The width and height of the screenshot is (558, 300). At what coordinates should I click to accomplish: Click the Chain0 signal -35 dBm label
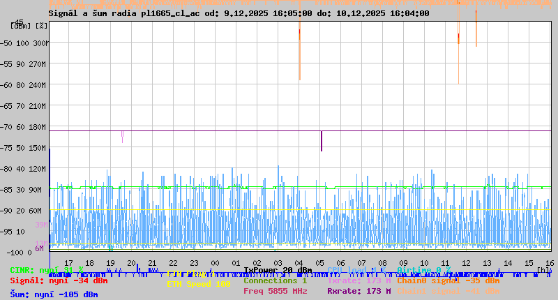[448, 280]
